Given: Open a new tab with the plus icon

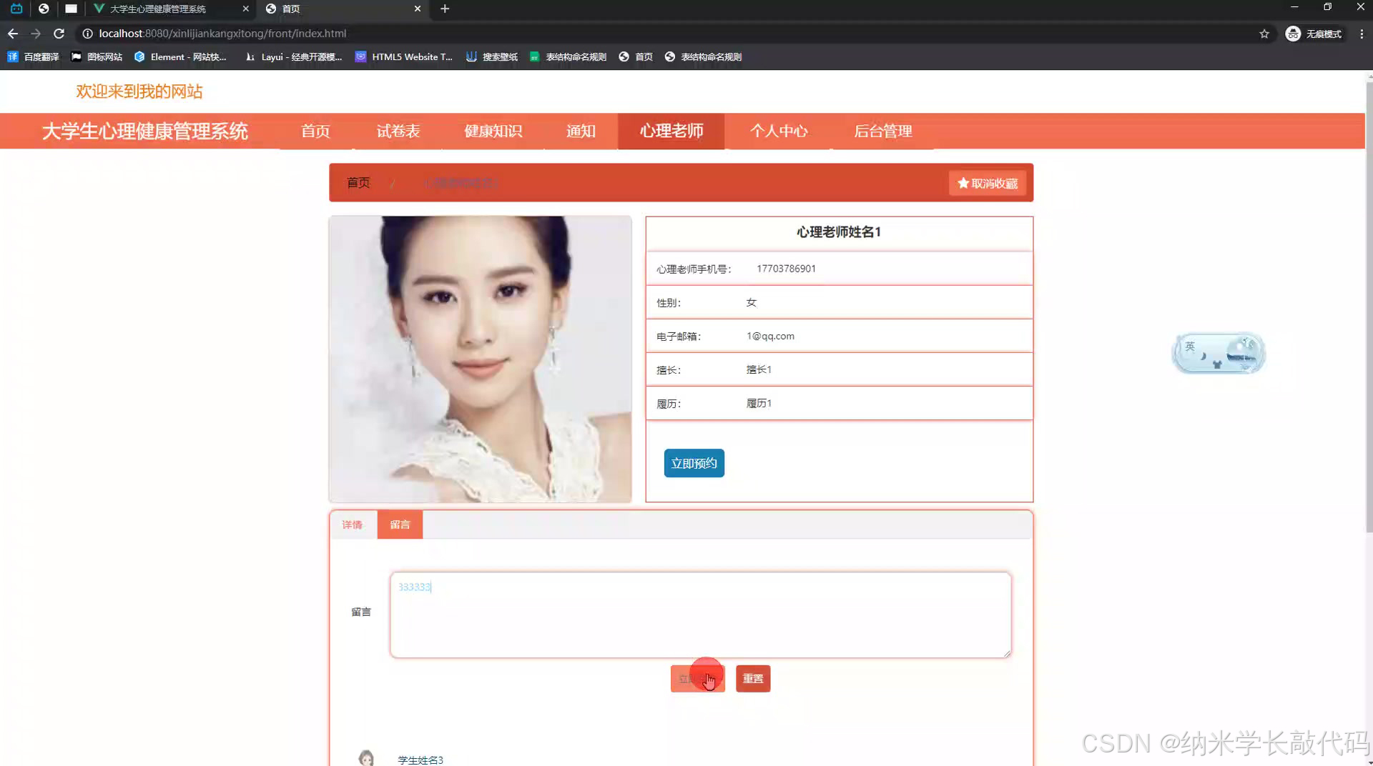Looking at the screenshot, I should tap(445, 9).
